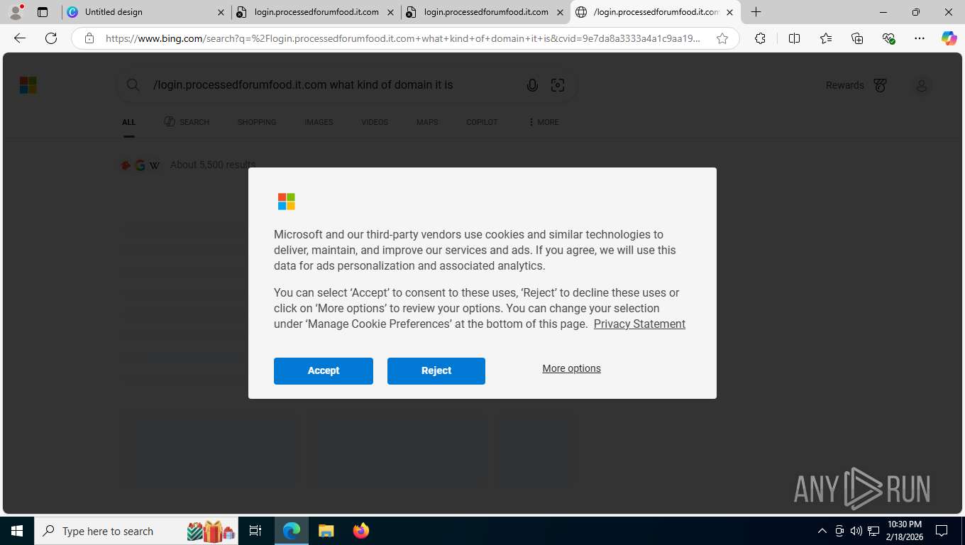
Task: Select the MAPS tab
Action: pyautogui.click(x=427, y=122)
